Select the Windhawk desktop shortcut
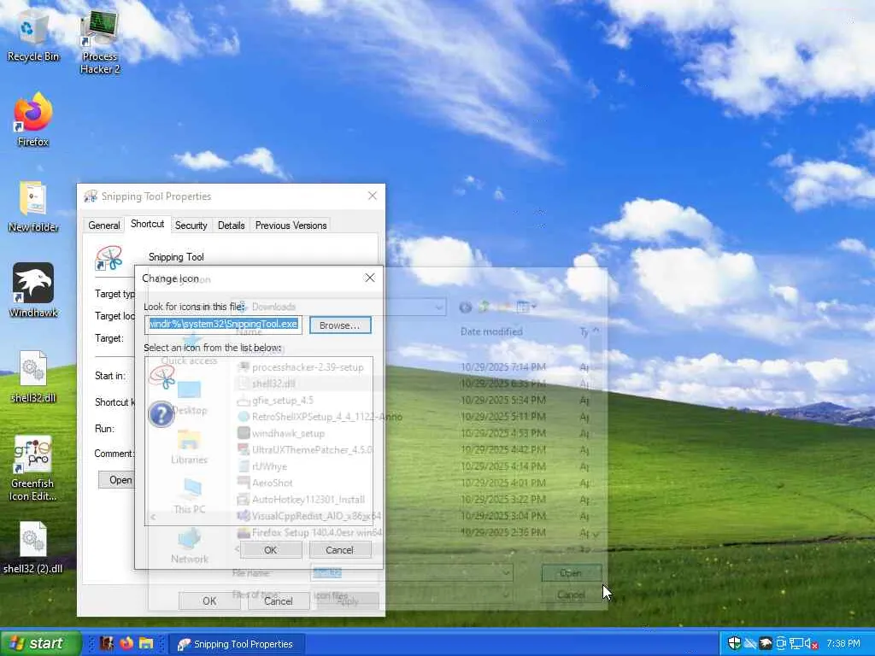Viewport: 875px width, 656px height. point(33,290)
